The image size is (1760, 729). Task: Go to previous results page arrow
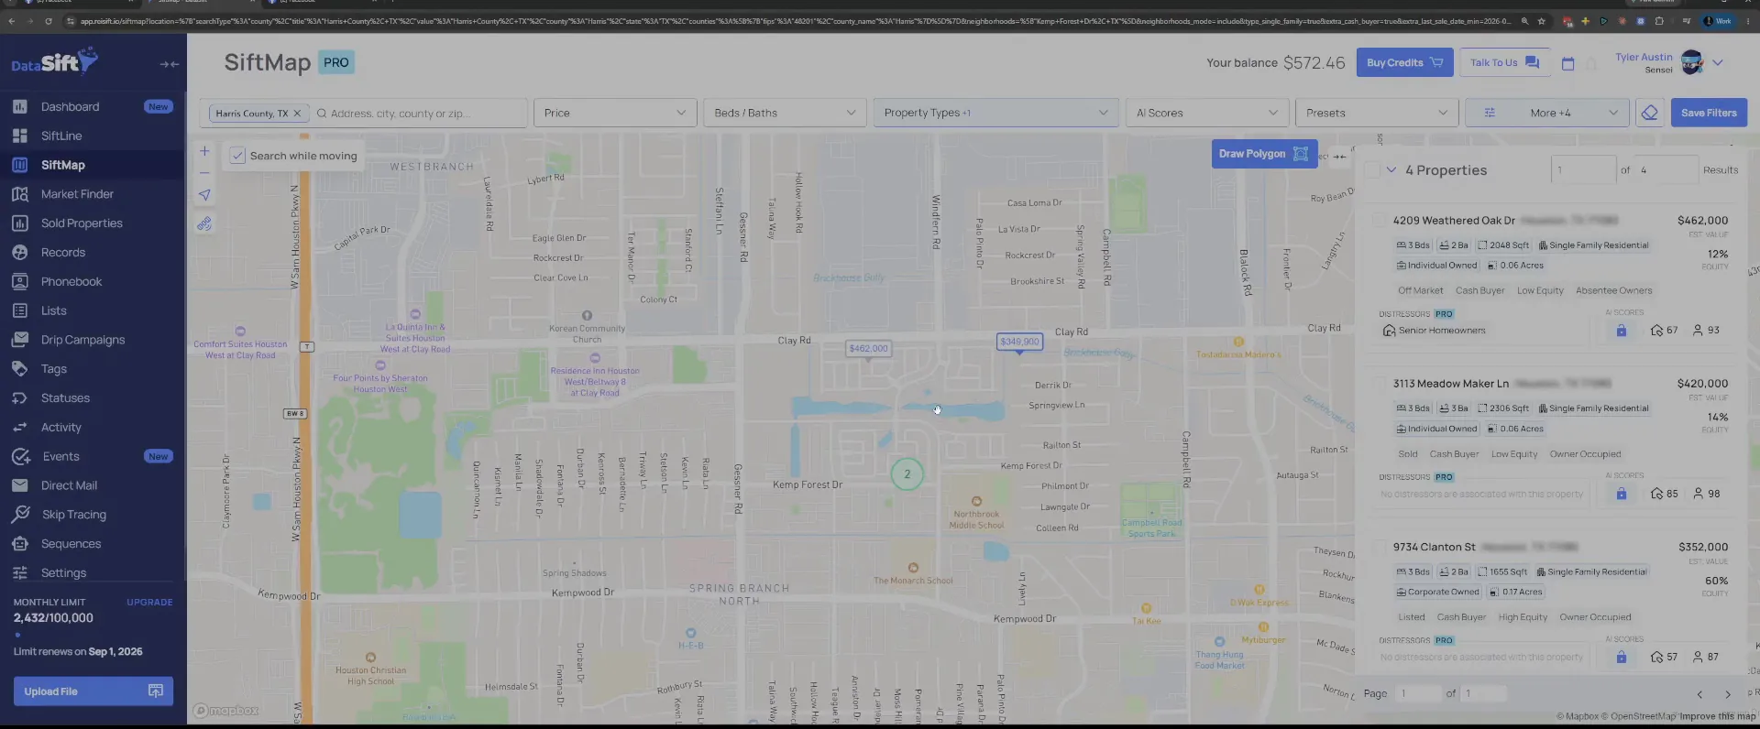point(1699,694)
